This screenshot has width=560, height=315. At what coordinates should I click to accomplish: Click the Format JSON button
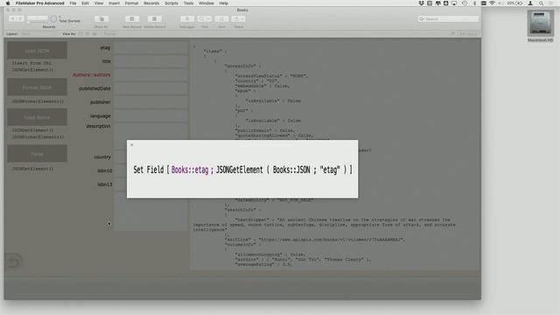coord(37,87)
